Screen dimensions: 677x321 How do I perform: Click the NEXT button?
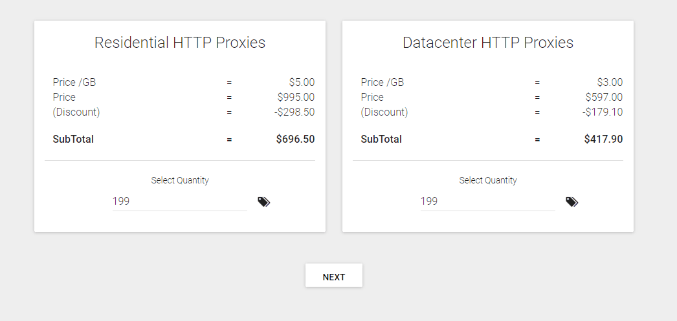pyautogui.click(x=334, y=275)
